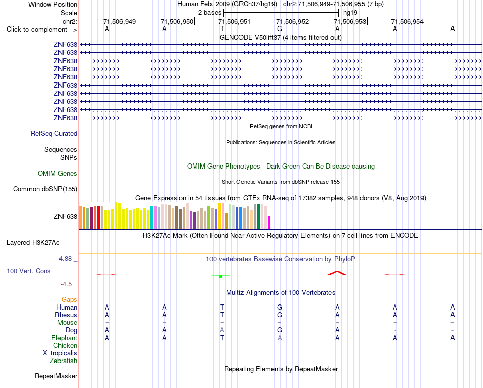Screen dimensions: 483x388
Task: Open 'Publications: Sequences in Scientific Articles' title
Action: click(x=281, y=142)
